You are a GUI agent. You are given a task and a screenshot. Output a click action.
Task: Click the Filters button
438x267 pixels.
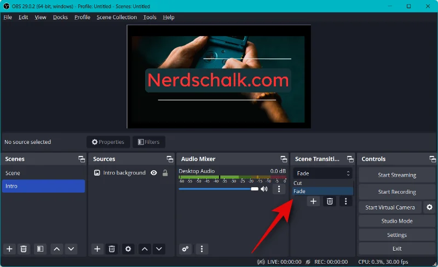(148, 142)
